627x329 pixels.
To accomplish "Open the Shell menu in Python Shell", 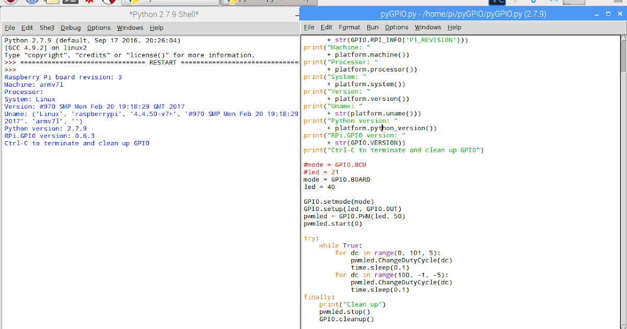I will click(47, 28).
